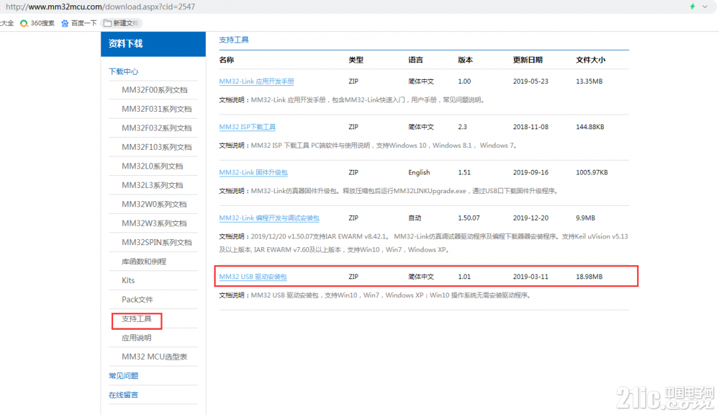Click version 2.3 of ISP tool

point(462,127)
